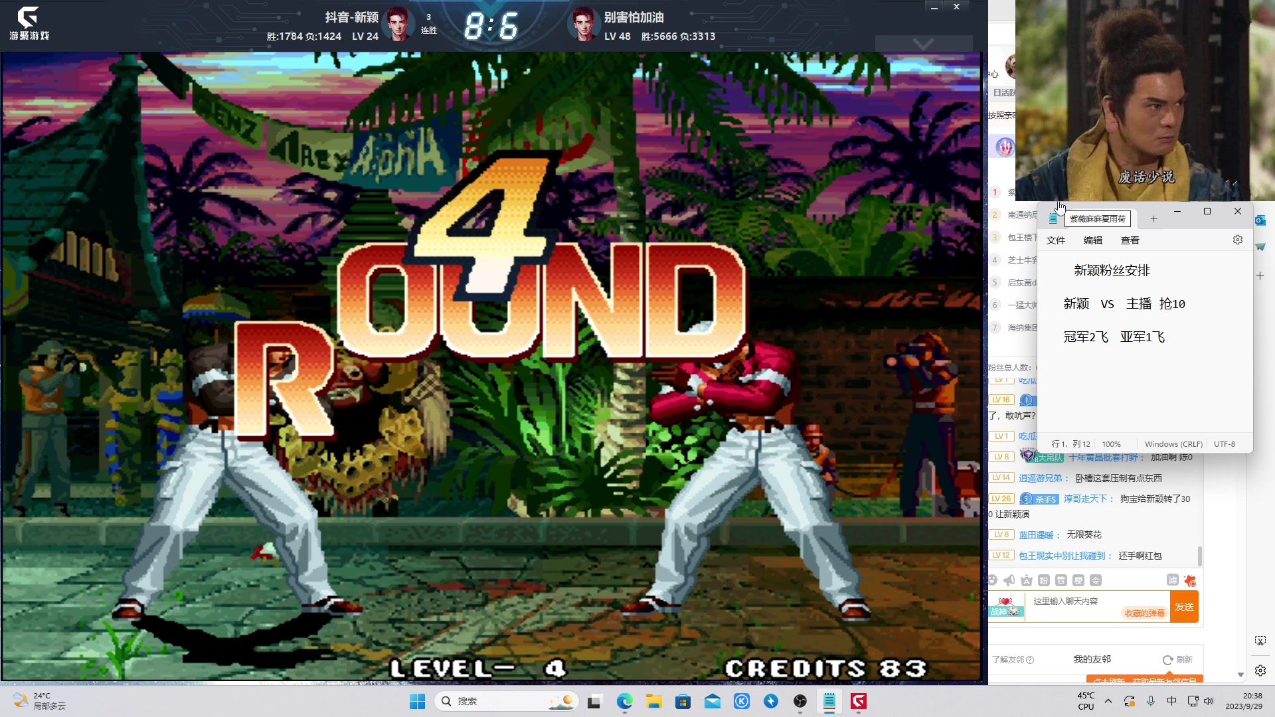Open Microsoft Store from the taskbar
The image size is (1275, 717).
pos(683,701)
